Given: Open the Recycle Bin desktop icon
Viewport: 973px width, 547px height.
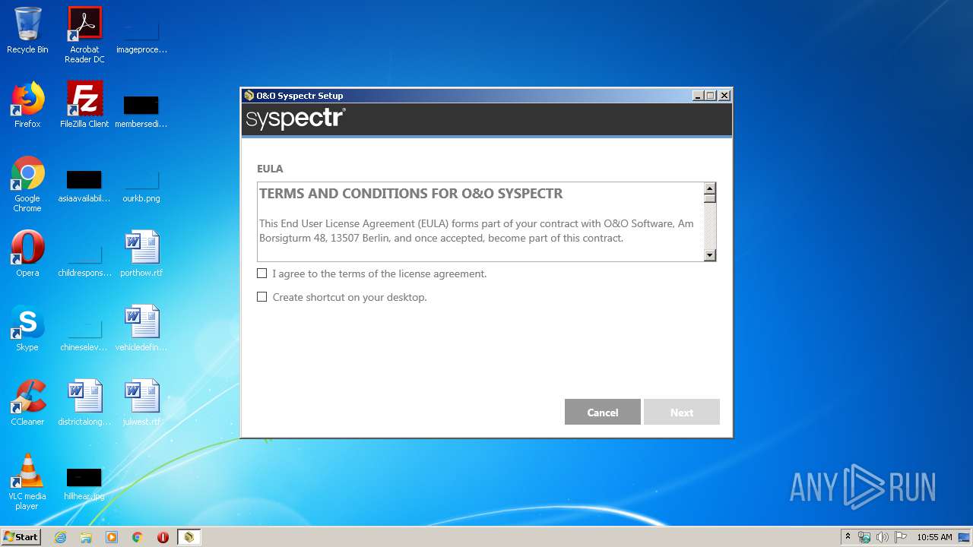Looking at the screenshot, I should tap(27, 30).
